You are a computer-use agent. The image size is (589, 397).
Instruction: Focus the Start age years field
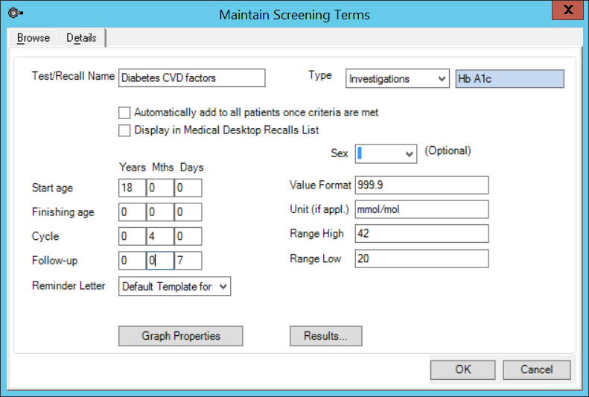pos(131,187)
